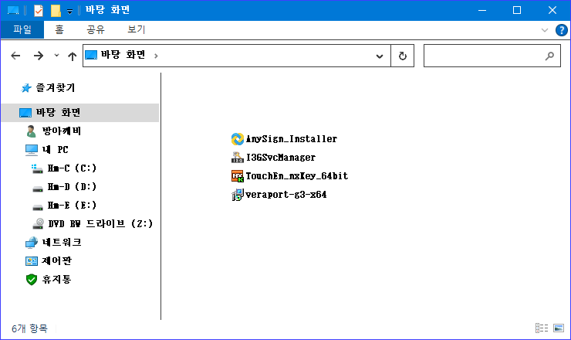Image resolution: width=571 pixels, height=340 pixels.
Task: Click the Hm-C drive icon
Action: pyautogui.click(x=37, y=168)
